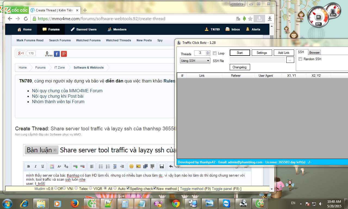The height and width of the screenshot is (209, 348).
Task: Save the draft with the floppy disk icon
Action: click(162, 166)
